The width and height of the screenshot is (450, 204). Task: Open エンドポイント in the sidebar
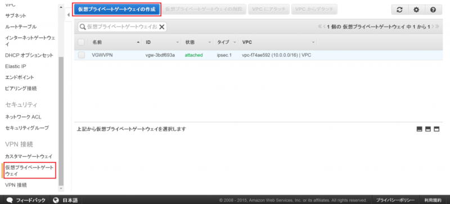click(x=20, y=78)
